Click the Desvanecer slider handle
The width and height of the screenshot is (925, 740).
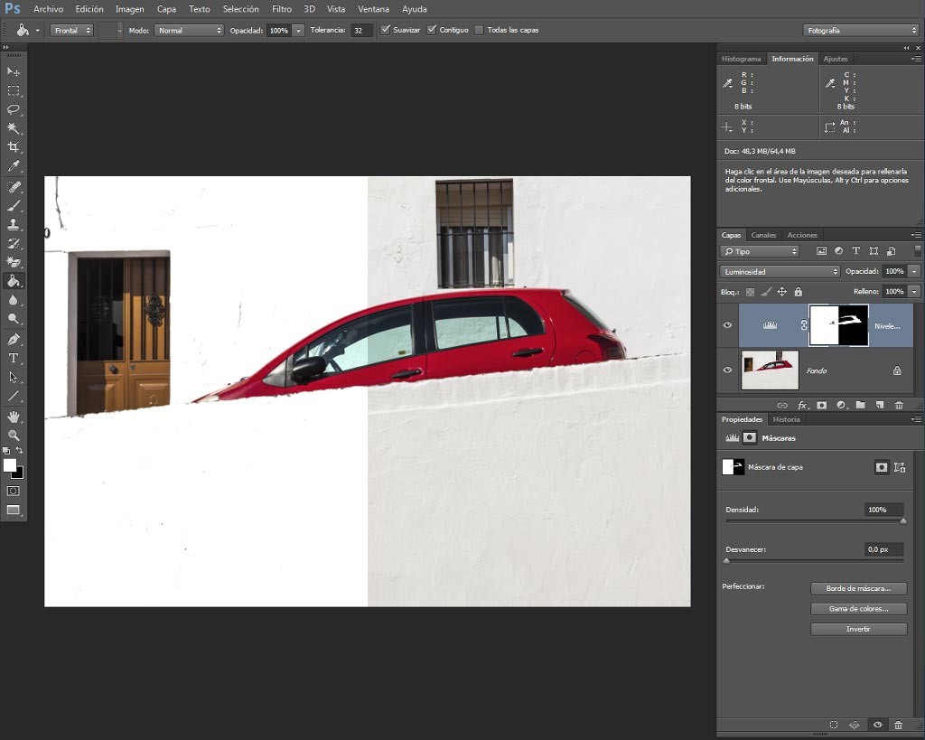pos(727,561)
